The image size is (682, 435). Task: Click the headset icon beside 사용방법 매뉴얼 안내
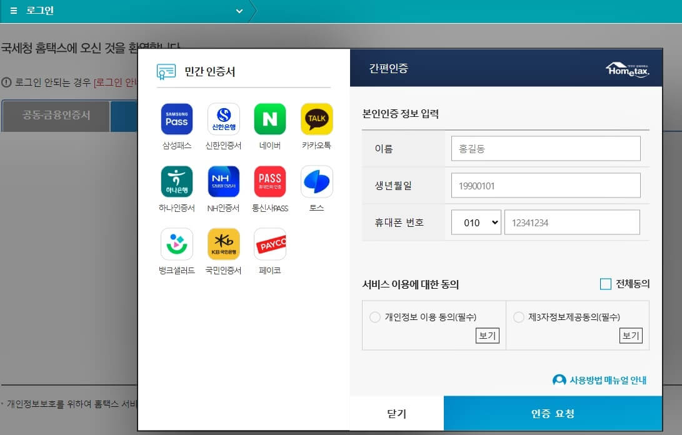(559, 380)
